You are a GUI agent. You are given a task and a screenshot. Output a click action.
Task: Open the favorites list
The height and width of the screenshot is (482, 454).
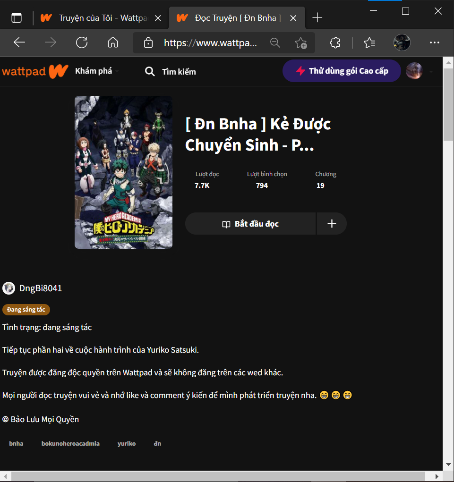point(369,43)
